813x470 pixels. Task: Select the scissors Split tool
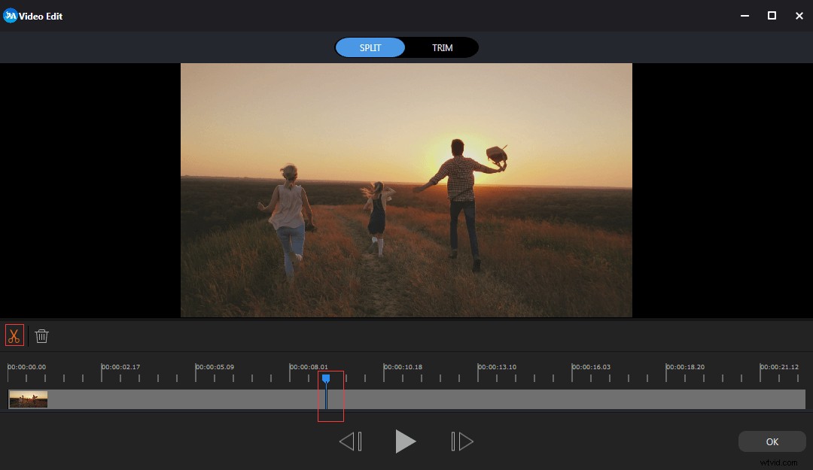pyautogui.click(x=14, y=335)
